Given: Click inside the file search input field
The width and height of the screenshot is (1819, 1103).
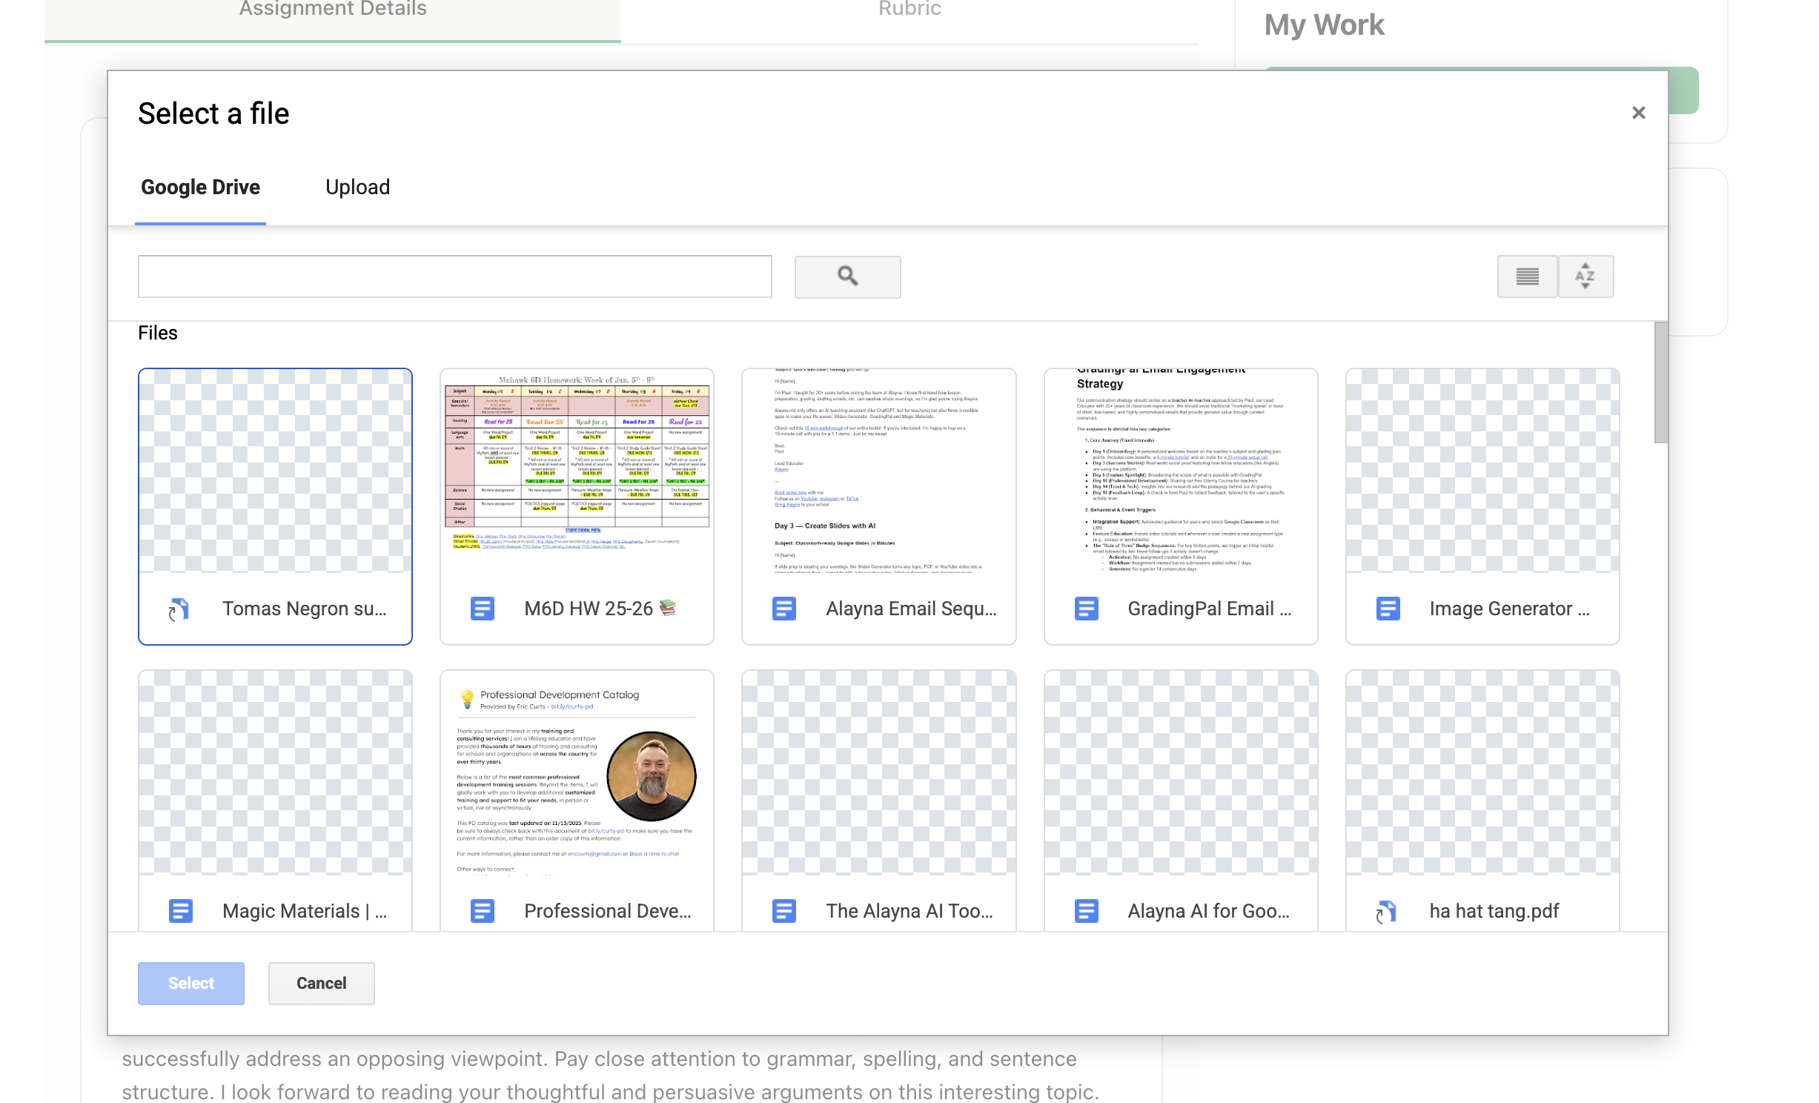Looking at the screenshot, I should tap(454, 276).
